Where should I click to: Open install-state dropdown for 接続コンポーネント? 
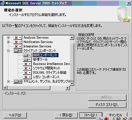(x=27, y=55)
